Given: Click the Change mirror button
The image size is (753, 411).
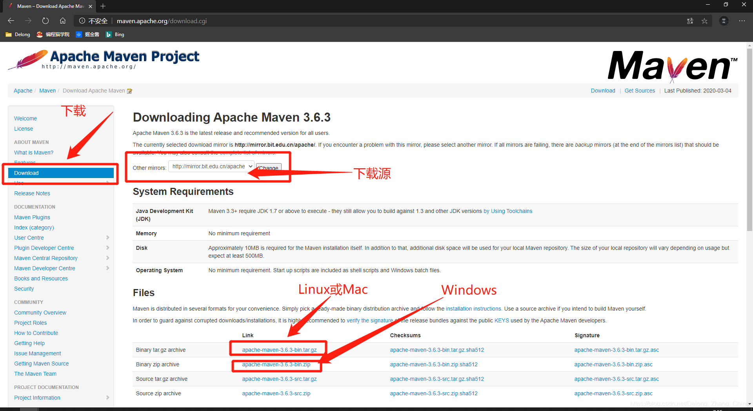Looking at the screenshot, I should click(269, 168).
